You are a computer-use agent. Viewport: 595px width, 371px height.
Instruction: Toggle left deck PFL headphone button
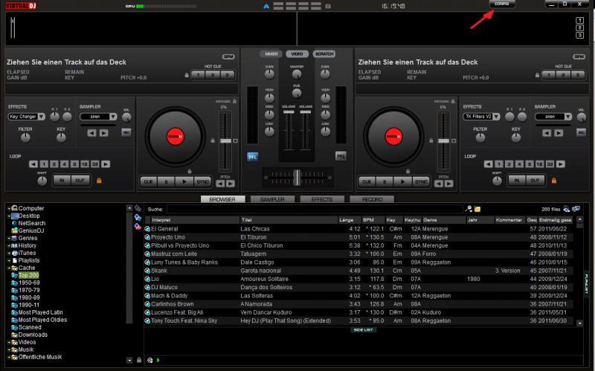pyautogui.click(x=253, y=156)
